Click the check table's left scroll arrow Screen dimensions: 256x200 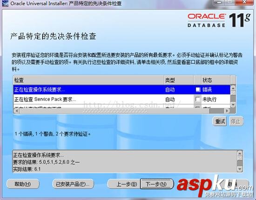pyautogui.click(x=16, y=111)
